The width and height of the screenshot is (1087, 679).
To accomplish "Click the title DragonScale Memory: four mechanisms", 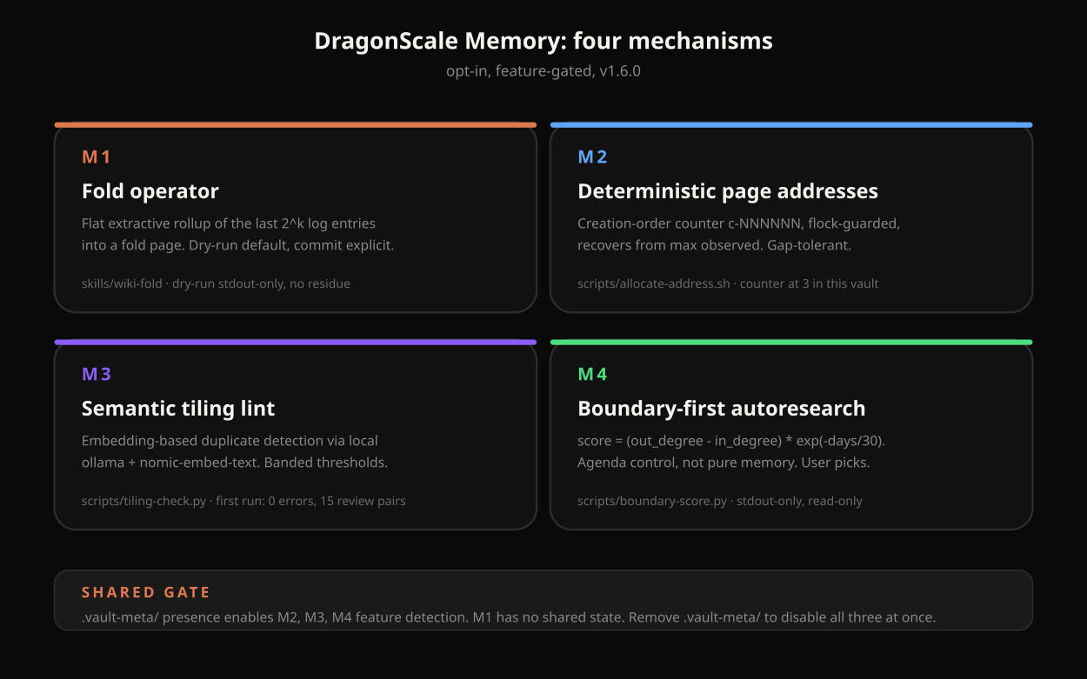I will click(543, 41).
